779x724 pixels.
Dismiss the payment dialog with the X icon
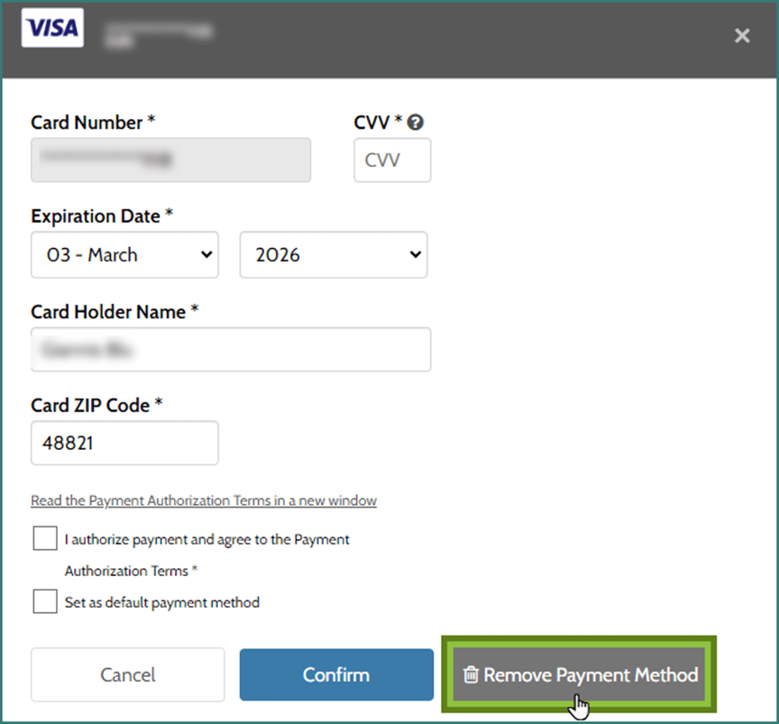click(742, 36)
